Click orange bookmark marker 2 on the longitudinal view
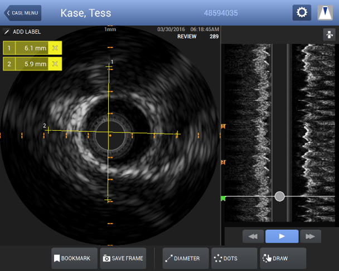 coord(223,162)
